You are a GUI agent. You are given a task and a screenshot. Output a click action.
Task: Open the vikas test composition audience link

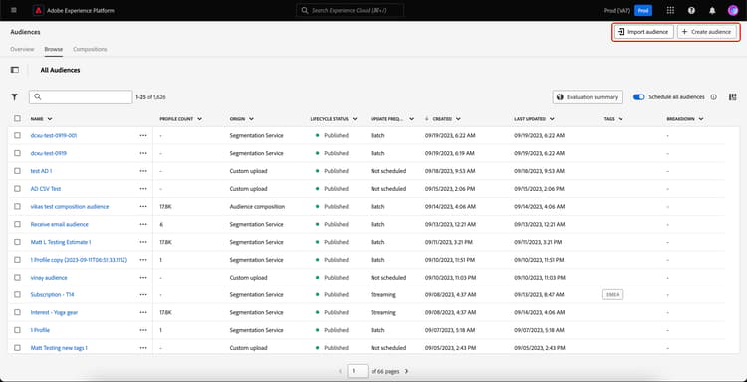(x=70, y=207)
